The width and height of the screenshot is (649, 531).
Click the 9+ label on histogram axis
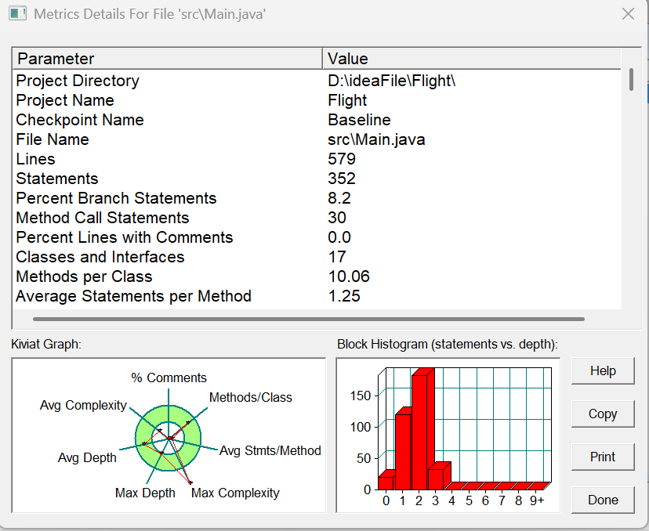[x=537, y=500]
